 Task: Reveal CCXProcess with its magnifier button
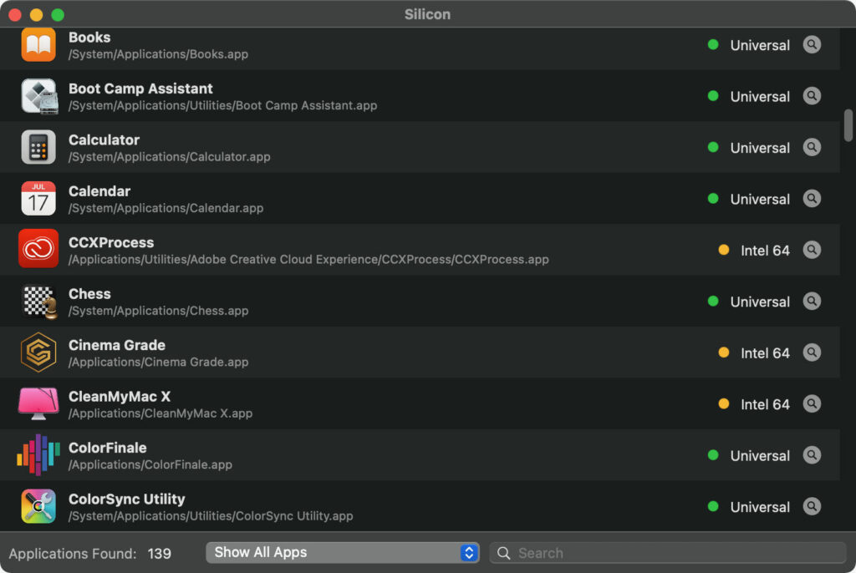[x=812, y=250]
